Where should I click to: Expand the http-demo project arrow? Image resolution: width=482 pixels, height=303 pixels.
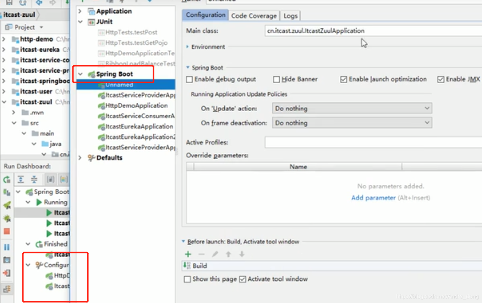[x=4, y=39]
